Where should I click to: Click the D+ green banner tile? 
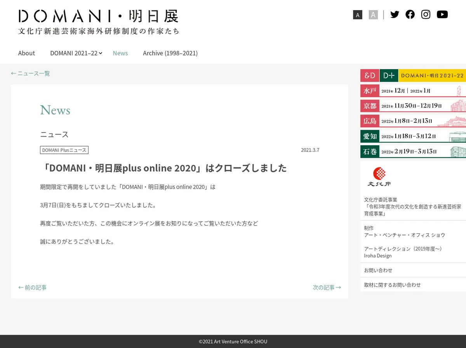(389, 75)
